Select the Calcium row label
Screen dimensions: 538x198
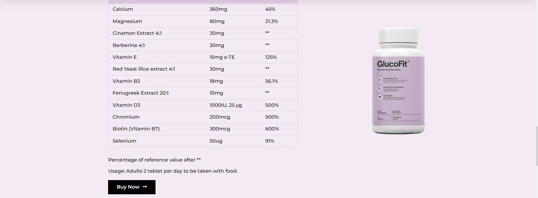point(123,9)
